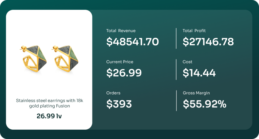
Task: Select the Gross Margin label
Action: (x=196, y=93)
